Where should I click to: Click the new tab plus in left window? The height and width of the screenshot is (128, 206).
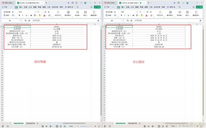pos(46,3)
